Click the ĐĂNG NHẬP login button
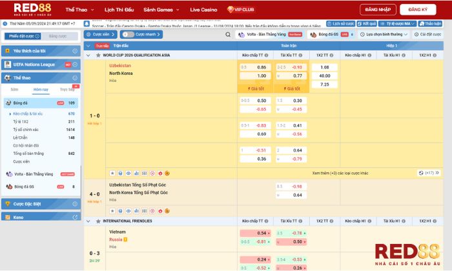Image resolution: width=452 pixels, height=271 pixels. point(378,10)
